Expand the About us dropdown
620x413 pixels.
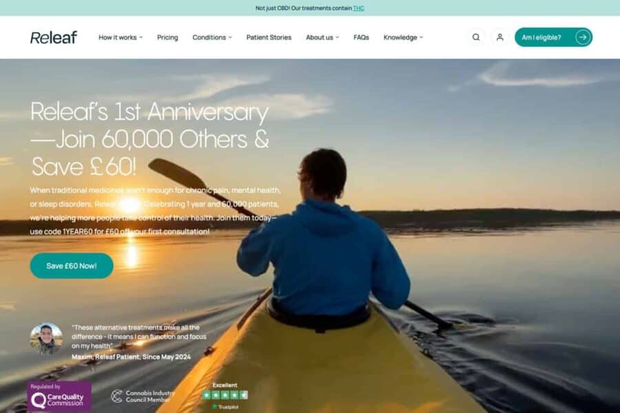tap(322, 37)
